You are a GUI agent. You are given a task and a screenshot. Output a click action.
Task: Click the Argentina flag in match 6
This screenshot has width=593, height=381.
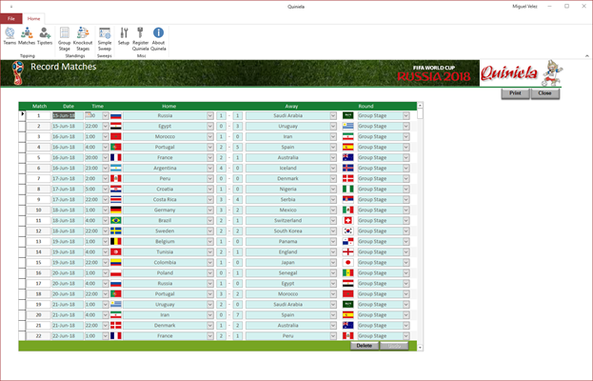[x=116, y=168]
